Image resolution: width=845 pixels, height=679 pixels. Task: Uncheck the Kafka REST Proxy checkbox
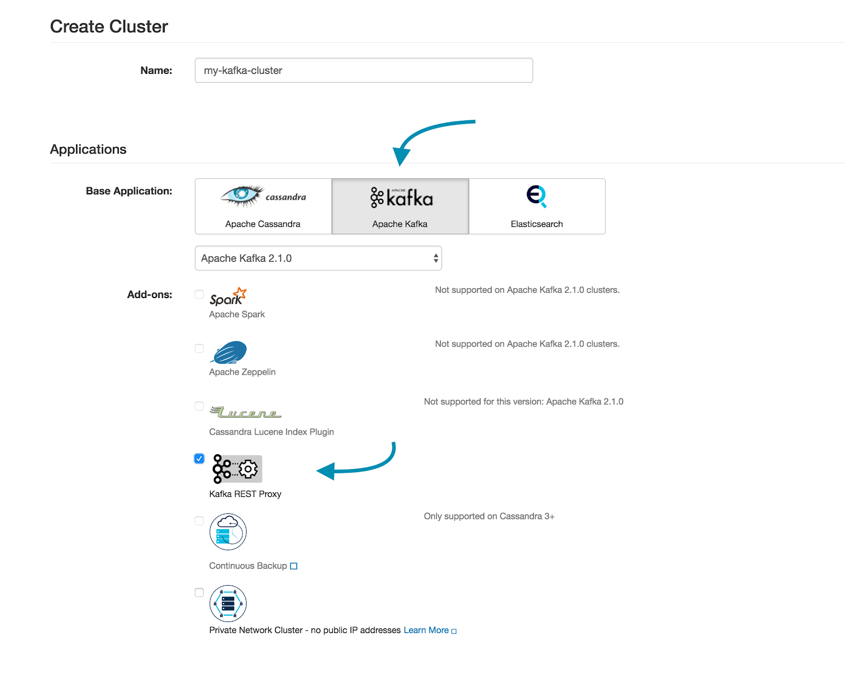coord(199,458)
